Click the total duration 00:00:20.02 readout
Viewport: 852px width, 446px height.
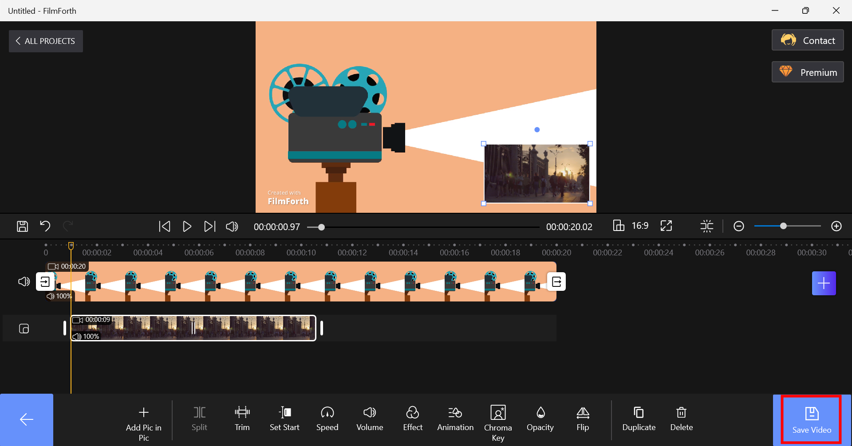point(569,227)
